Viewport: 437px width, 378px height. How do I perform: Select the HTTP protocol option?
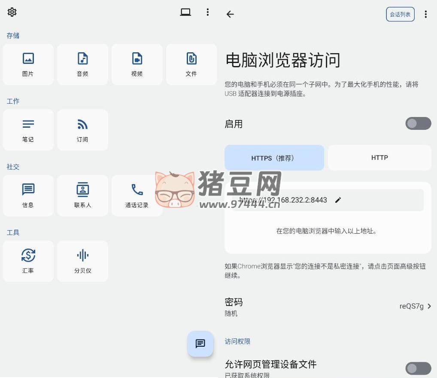pyautogui.click(x=379, y=158)
